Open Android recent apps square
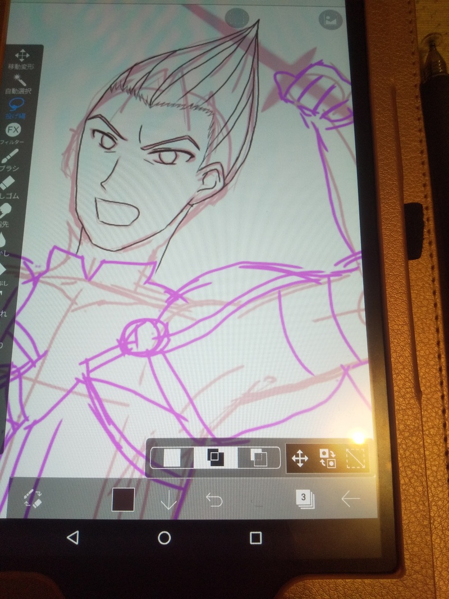This screenshot has height=599, width=449. point(255,538)
